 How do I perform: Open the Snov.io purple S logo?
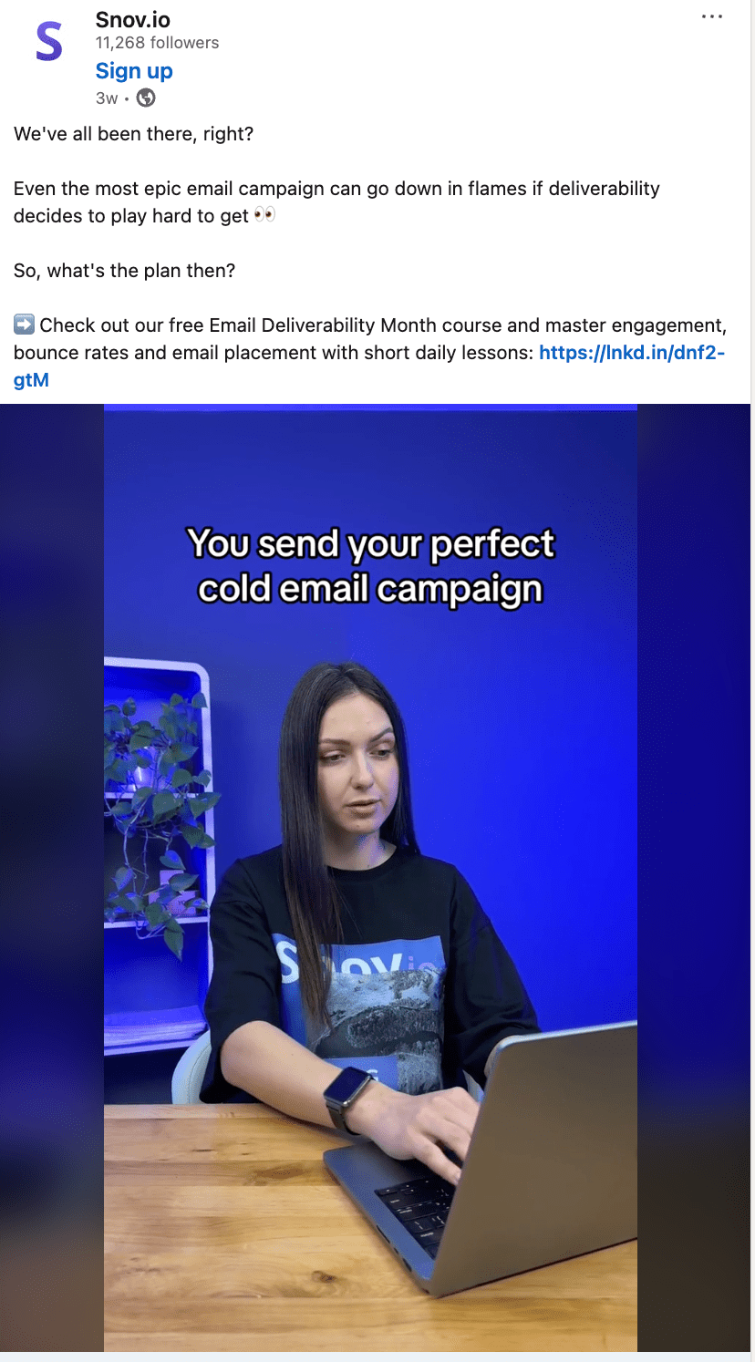click(x=49, y=43)
